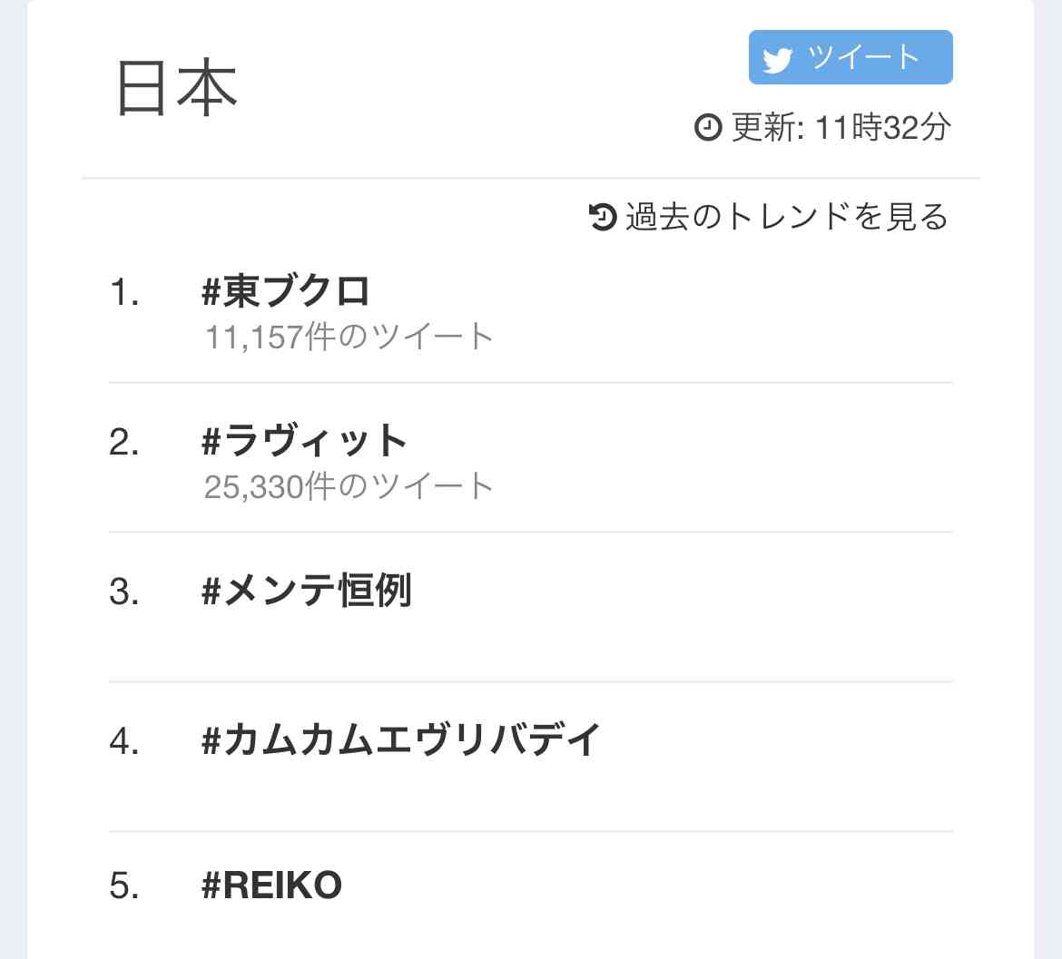Select rank number 4 in list
The width and height of the screenshot is (1062, 959).
(124, 741)
